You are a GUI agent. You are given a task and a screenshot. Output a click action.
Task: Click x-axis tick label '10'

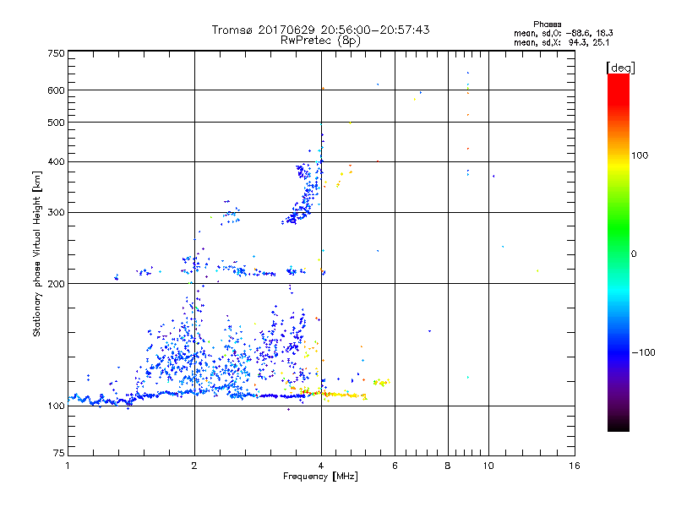click(x=488, y=466)
